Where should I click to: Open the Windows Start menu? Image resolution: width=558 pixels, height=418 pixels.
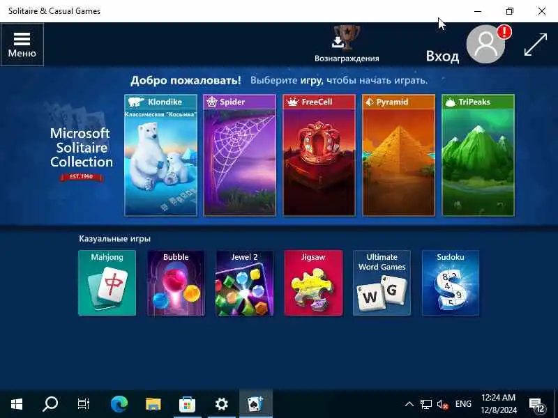pyautogui.click(x=17, y=404)
